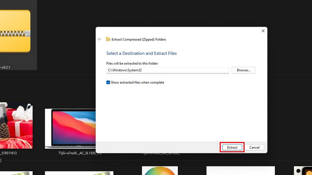312x175 pixels.
Task: Select the color wheel image thumbnail
Action: [x=160, y=171]
